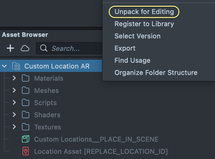Screen dimensions: 215x159
Task: Click the Materials folder icon
Action: 26,78
